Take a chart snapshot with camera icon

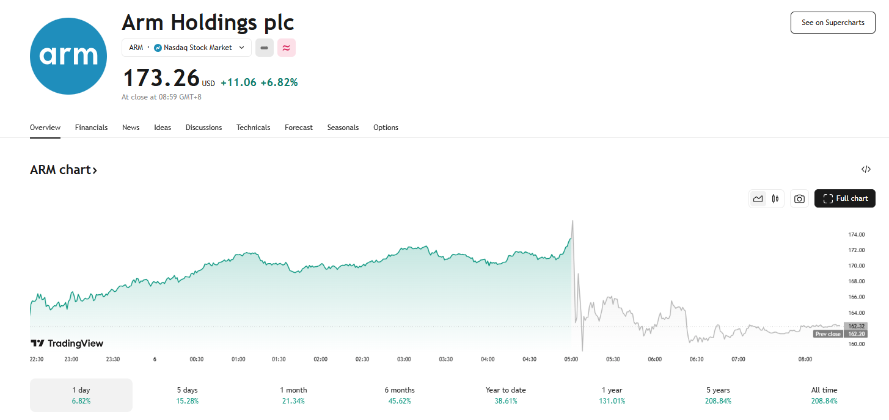799,198
